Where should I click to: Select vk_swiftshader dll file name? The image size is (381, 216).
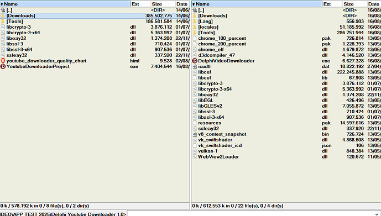click(215, 140)
